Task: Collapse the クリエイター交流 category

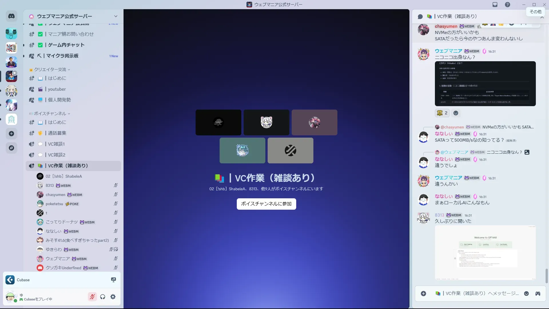Action: coord(50,70)
